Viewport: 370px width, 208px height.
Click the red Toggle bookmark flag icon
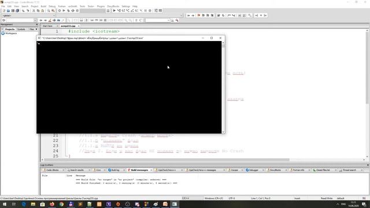pos(199,16)
